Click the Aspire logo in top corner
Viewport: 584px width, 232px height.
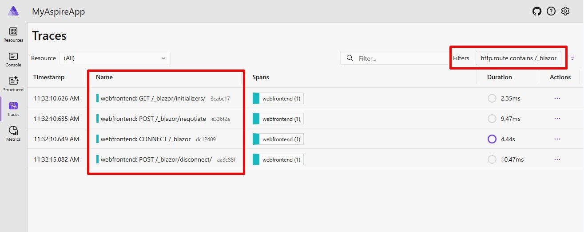tap(13, 12)
